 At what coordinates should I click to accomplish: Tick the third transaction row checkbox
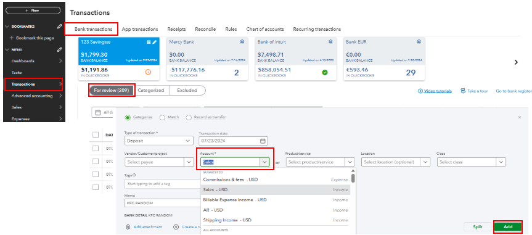[96, 174]
